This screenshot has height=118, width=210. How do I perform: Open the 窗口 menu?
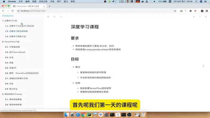coord(66,1)
